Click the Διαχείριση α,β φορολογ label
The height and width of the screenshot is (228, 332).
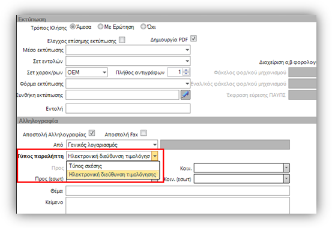(288, 62)
